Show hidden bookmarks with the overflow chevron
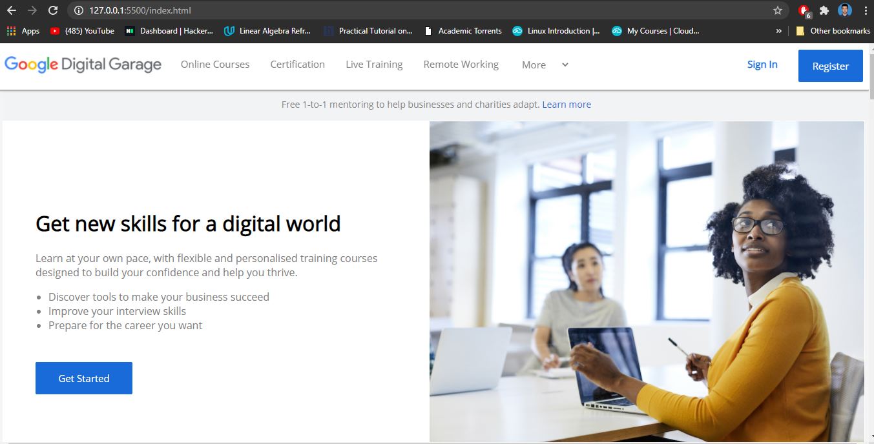The width and height of the screenshot is (874, 444). coord(778,30)
